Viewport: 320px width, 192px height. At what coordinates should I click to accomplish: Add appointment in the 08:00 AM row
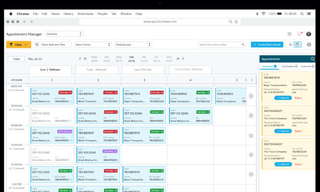coord(251,96)
